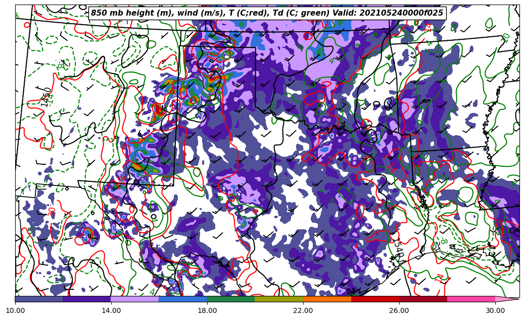Click the slate-blue 10–12 colorbar segment
The width and height of the screenshot is (524, 319).
point(39,299)
